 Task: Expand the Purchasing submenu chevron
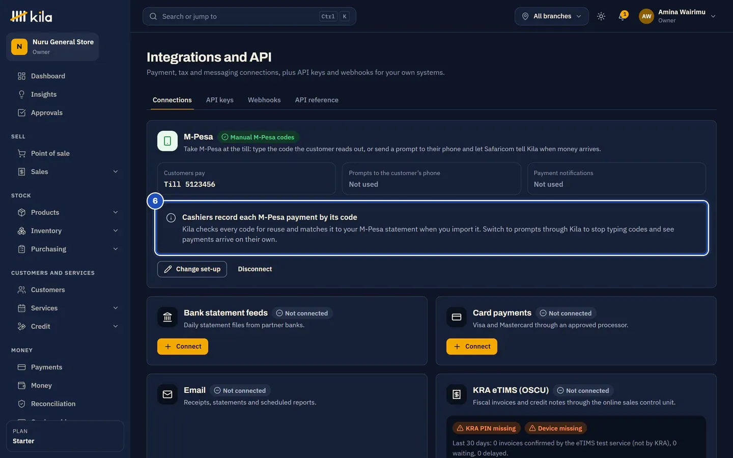[x=116, y=249]
